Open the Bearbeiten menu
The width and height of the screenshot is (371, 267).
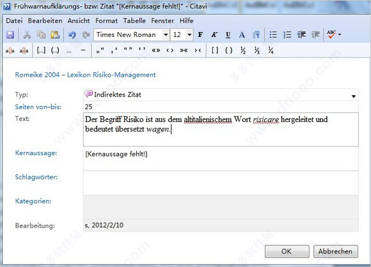pyautogui.click(x=45, y=21)
